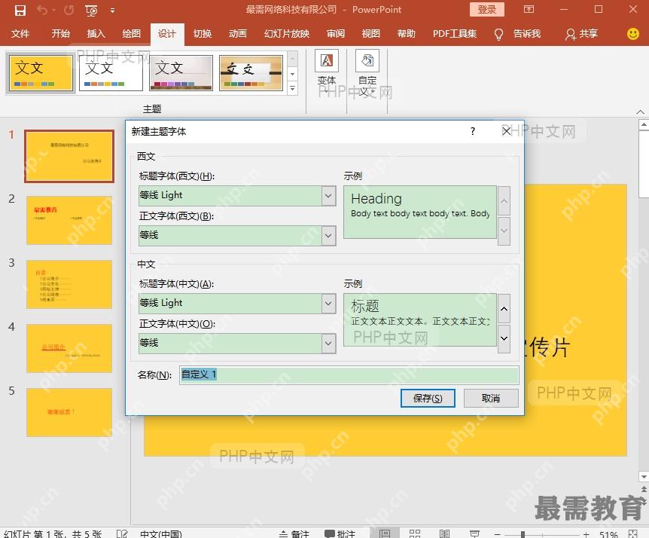Open 标题字体(西文) dropdown arrow
Viewport: 649px width, 538px height.
(328, 195)
